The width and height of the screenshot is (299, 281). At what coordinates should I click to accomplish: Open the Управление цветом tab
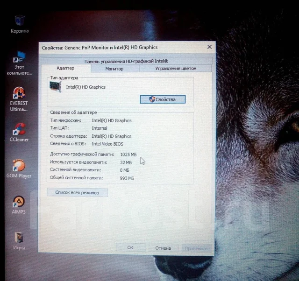pyautogui.click(x=176, y=69)
